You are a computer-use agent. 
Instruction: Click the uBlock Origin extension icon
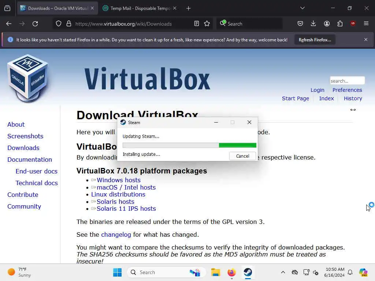click(x=353, y=23)
